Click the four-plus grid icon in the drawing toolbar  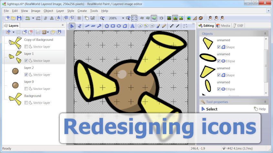(185, 26)
